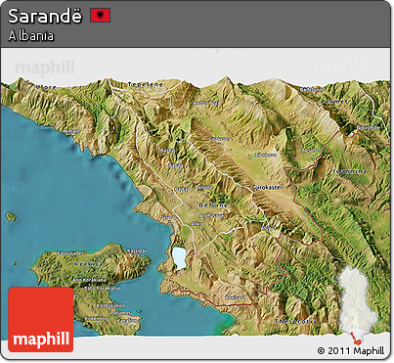Click the Gjirokaster town label

(x=267, y=188)
